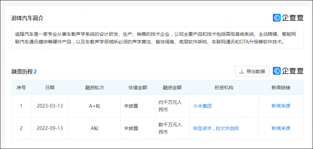Viewport: 313px width, 149px height.
Task: Click the 追锋汽车简介 heading
Action: [x=27, y=18]
